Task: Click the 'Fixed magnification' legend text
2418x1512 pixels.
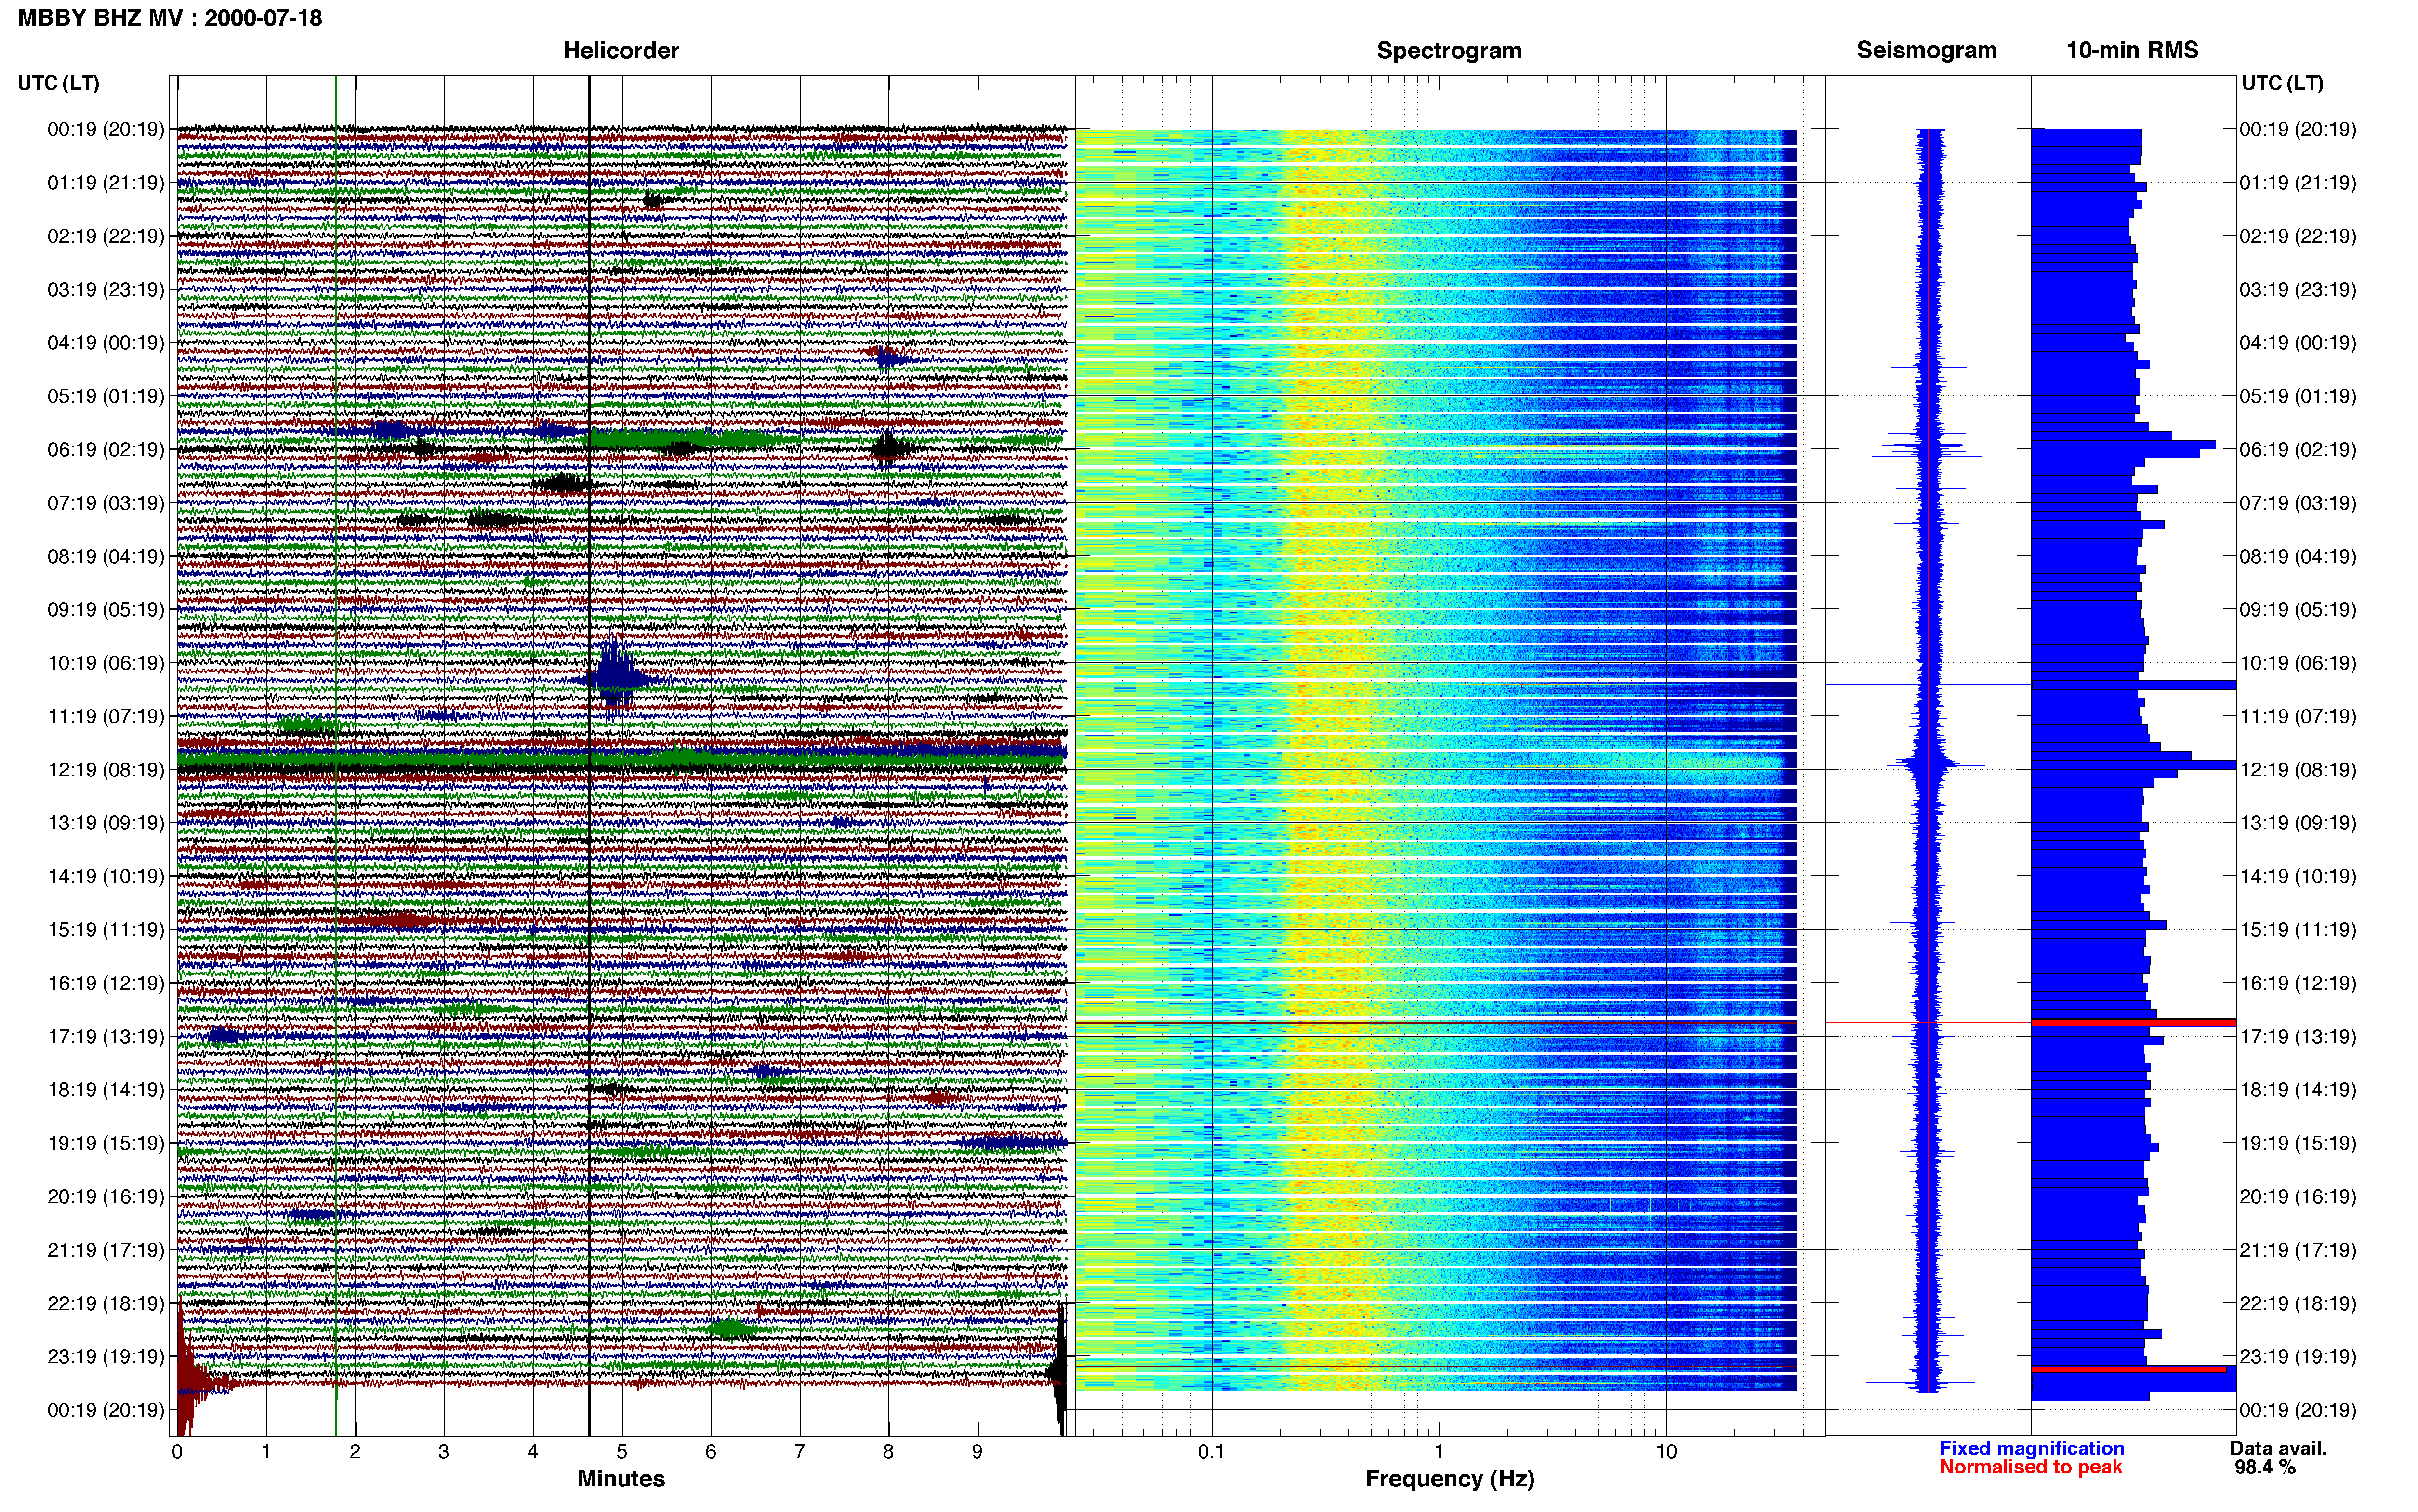Action: tap(2031, 1448)
